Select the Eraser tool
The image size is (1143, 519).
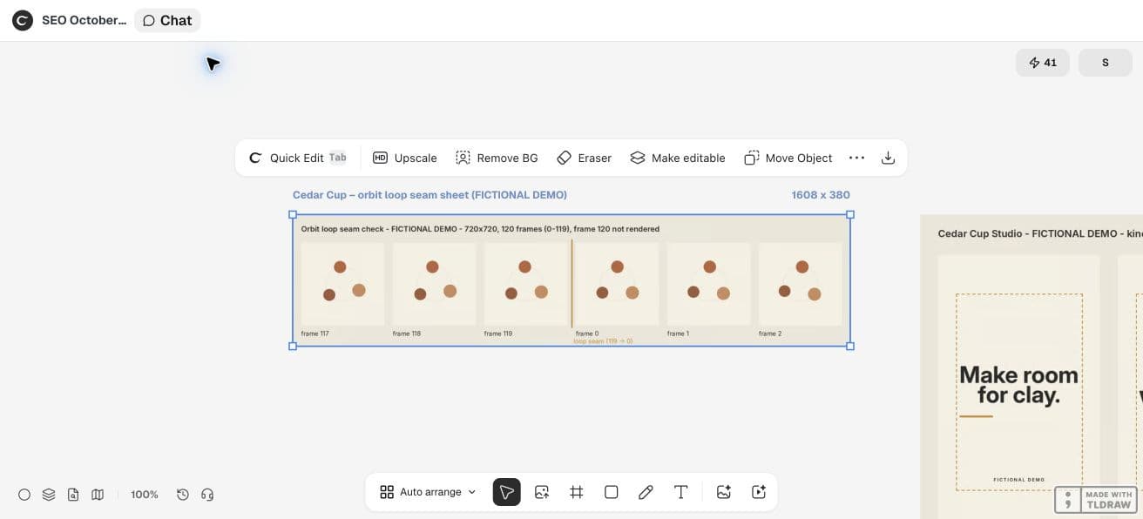tap(584, 158)
